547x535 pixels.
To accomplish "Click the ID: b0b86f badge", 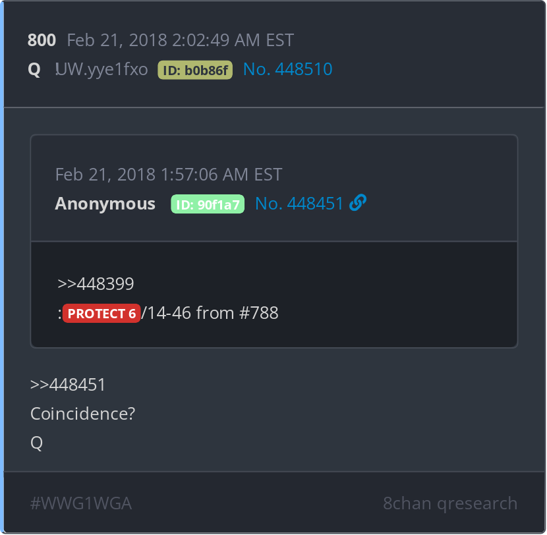I will [x=195, y=70].
